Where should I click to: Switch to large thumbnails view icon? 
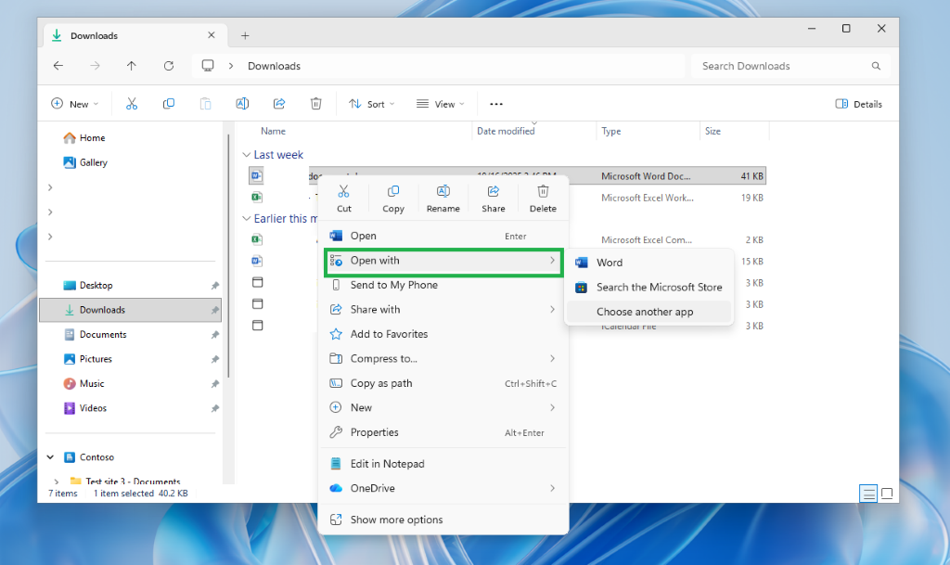(887, 494)
